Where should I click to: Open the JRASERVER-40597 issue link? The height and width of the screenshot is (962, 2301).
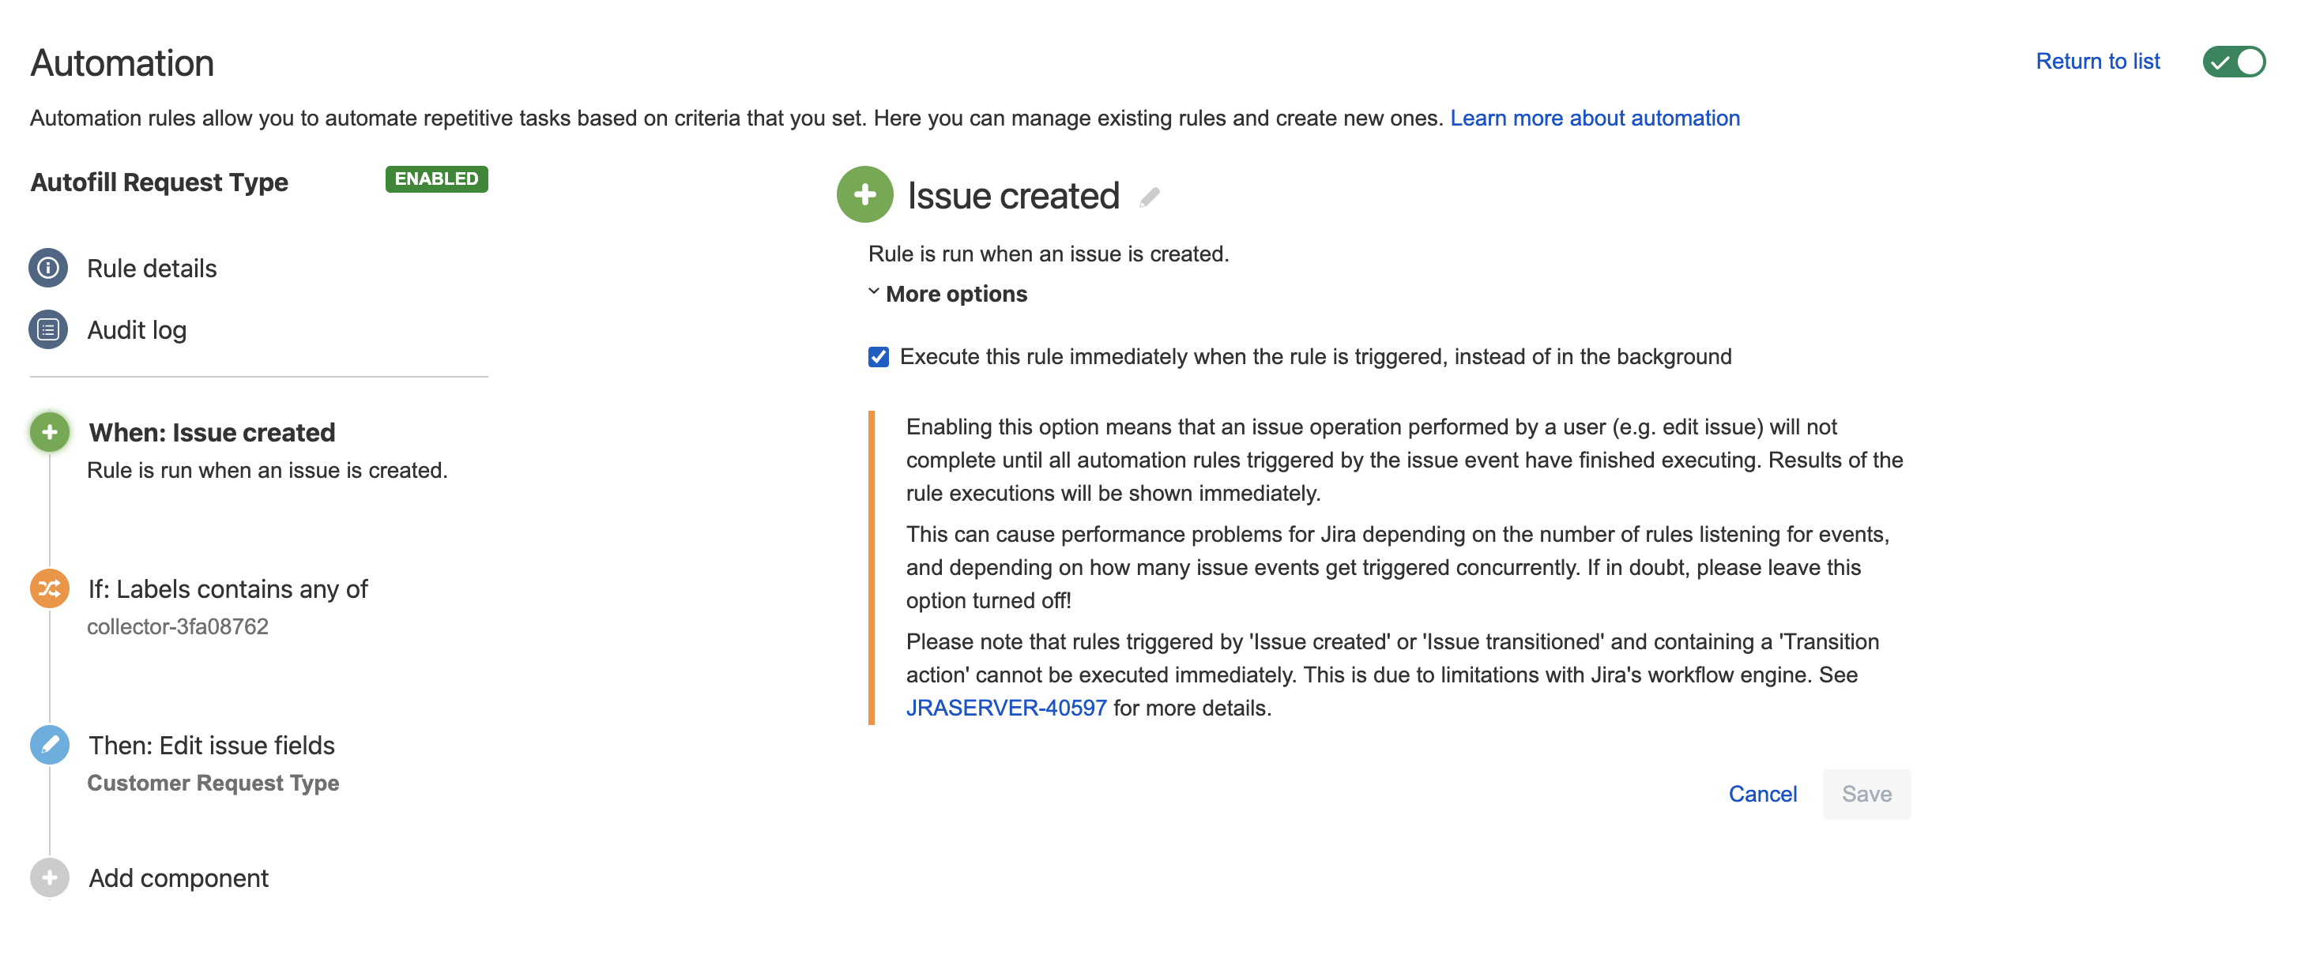point(1006,708)
